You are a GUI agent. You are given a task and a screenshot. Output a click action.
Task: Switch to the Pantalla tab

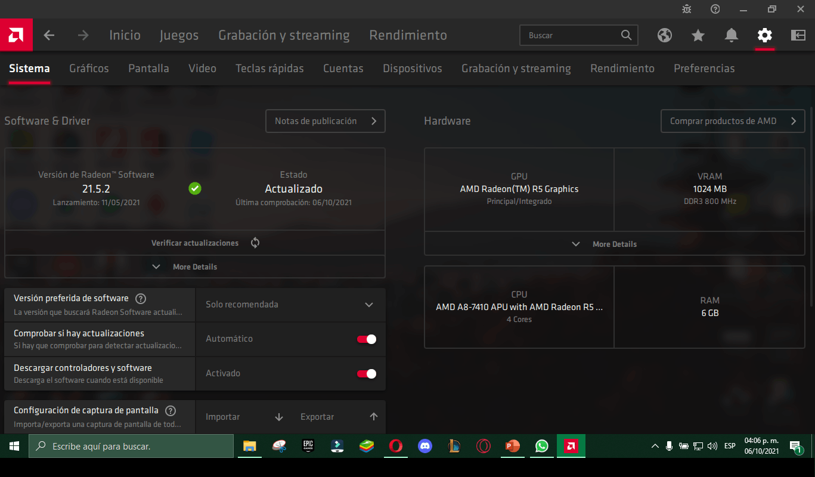coord(149,69)
